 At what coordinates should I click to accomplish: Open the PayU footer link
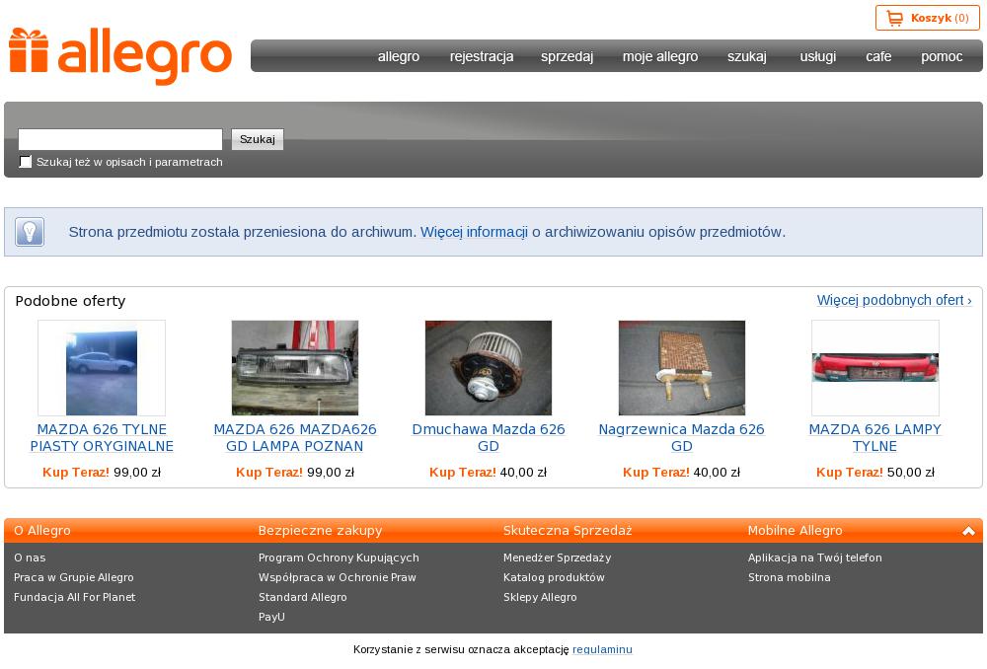click(x=272, y=617)
